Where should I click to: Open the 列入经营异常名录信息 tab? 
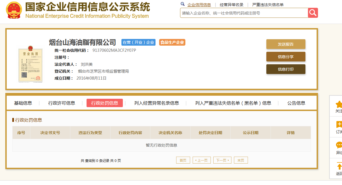(x=157, y=103)
